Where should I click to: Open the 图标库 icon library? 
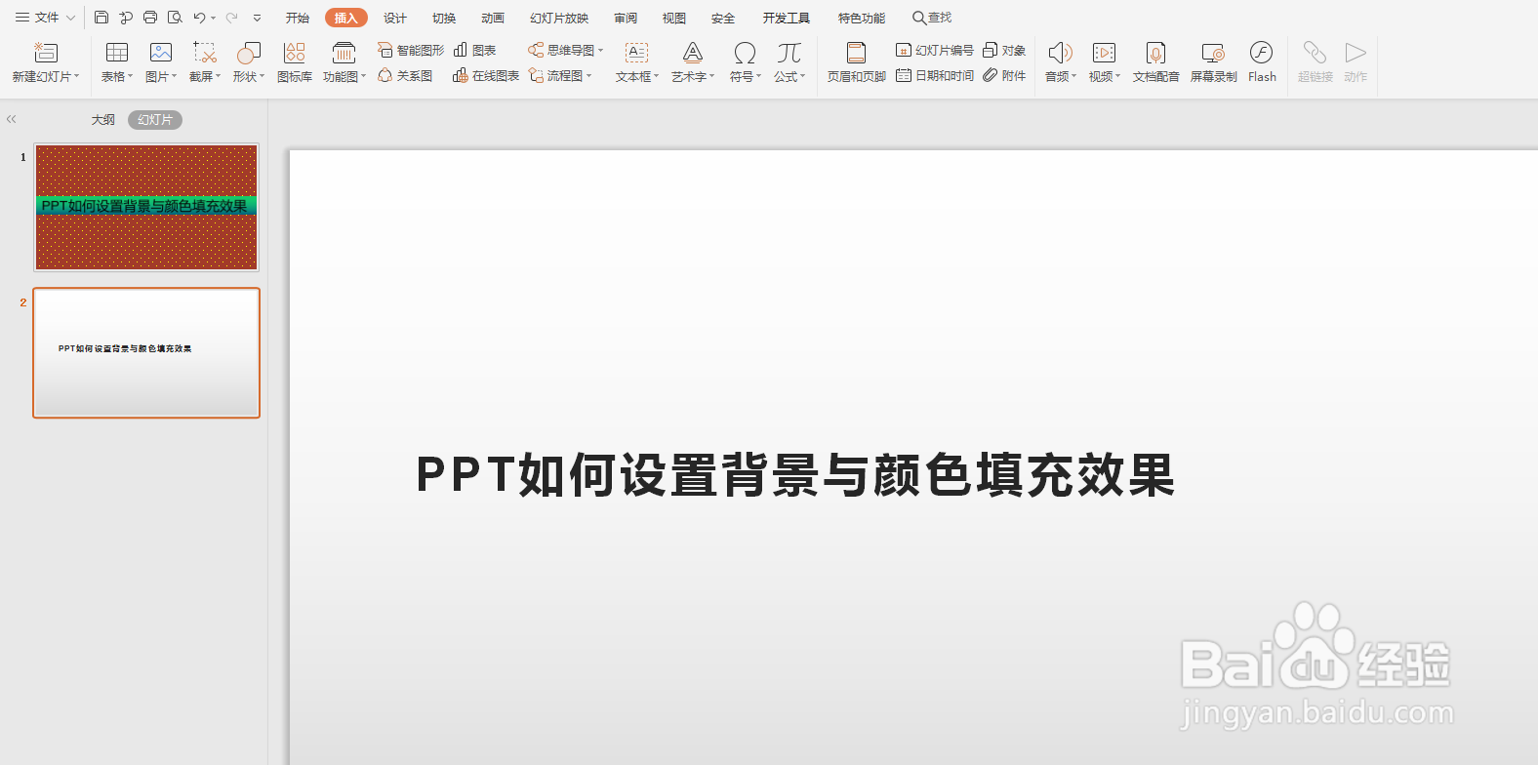[295, 61]
